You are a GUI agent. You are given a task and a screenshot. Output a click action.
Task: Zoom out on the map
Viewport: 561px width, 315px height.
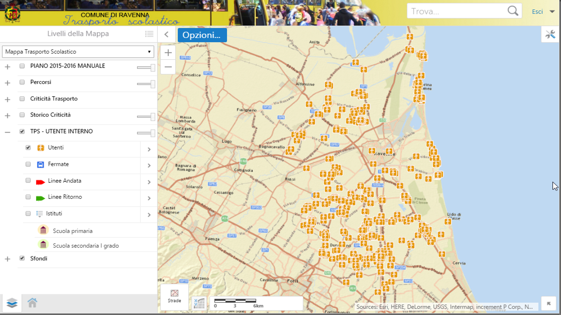point(168,67)
